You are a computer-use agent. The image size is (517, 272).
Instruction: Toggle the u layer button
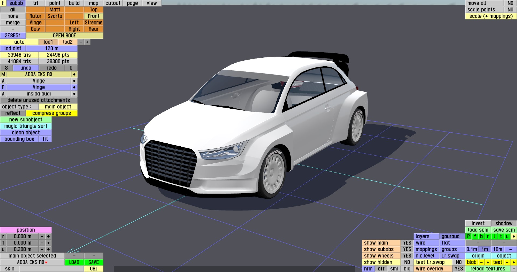507,236
